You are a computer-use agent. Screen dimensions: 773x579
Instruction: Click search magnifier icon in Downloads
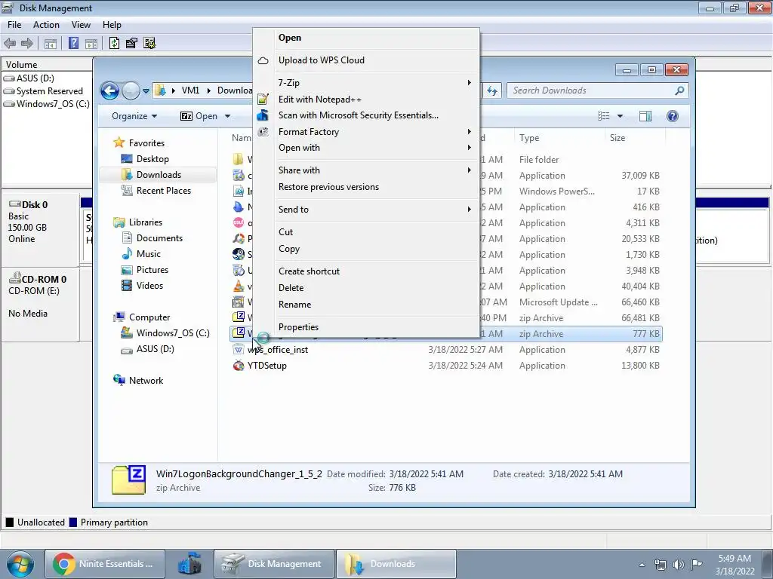click(x=679, y=90)
